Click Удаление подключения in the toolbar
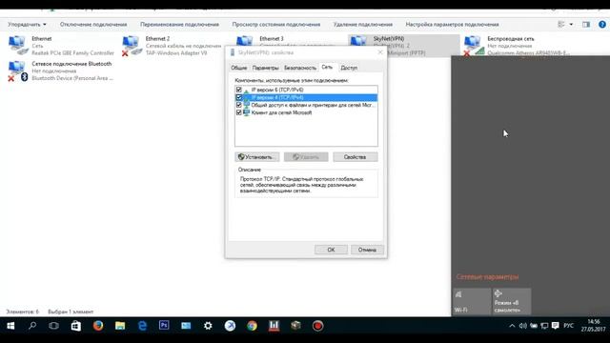Viewport: 610px width, 343px height. click(x=363, y=24)
